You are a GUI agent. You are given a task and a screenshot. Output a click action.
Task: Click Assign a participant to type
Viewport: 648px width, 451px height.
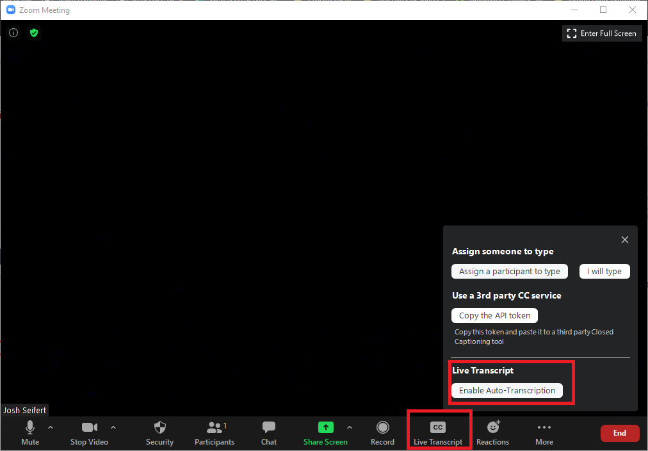point(509,272)
